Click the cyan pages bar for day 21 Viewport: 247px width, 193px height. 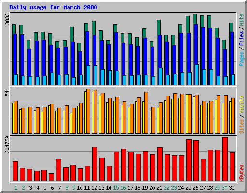pos(161,76)
